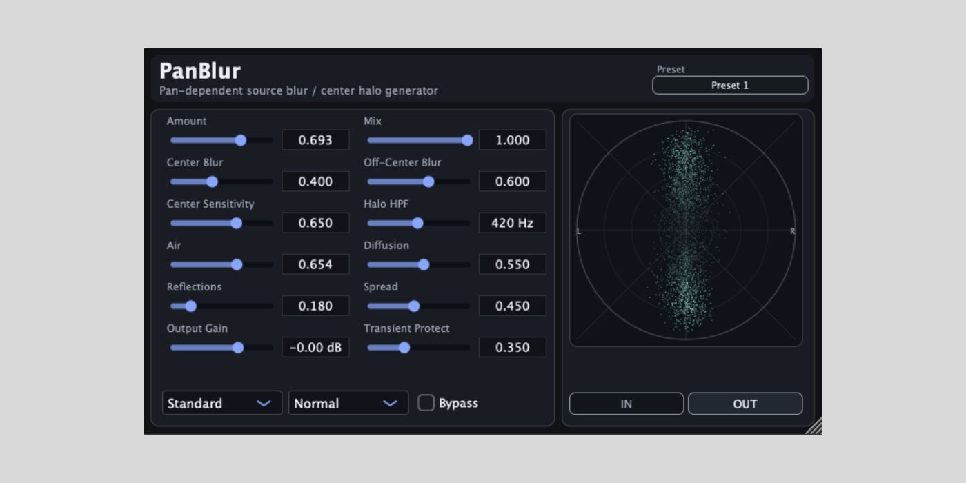Enable the Bypass checkbox
This screenshot has height=483, width=966.
click(426, 403)
